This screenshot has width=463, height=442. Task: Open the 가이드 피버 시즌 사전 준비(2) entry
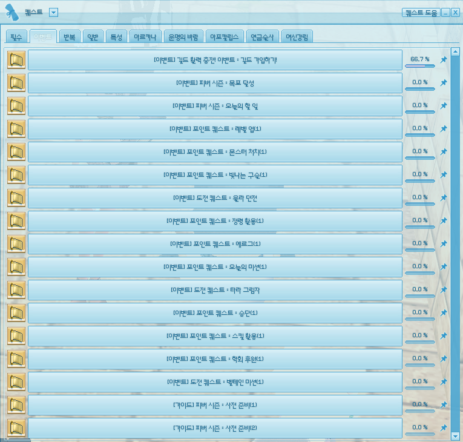click(215, 428)
